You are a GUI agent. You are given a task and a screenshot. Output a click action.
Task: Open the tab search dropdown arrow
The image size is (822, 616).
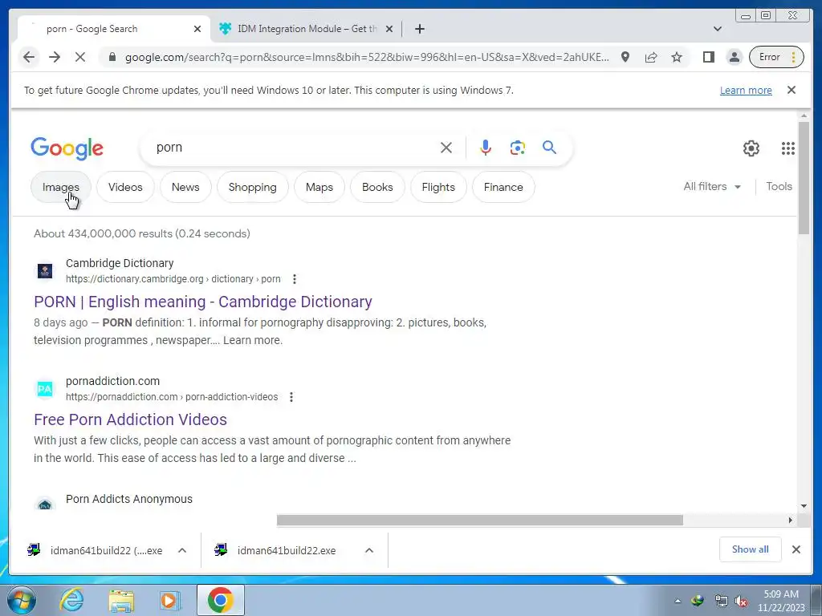pyautogui.click(x=718, y=29)
